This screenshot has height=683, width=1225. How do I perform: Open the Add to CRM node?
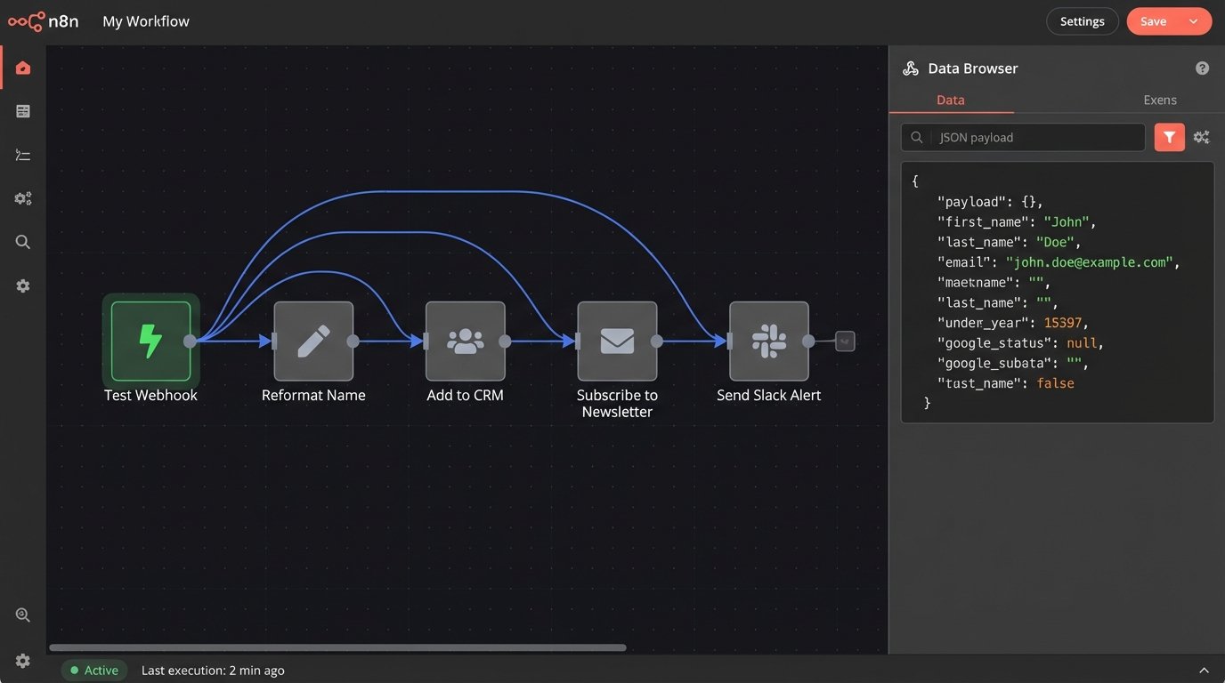tap(465, 341)
